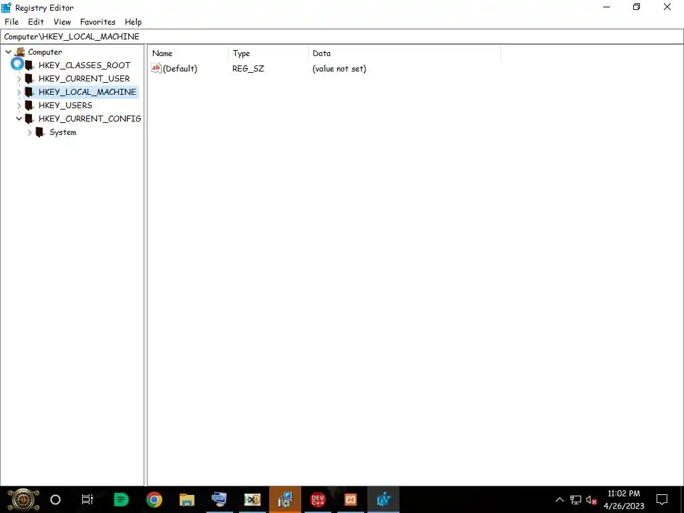Image resolution: width=684 pixels, height=513 pixels.
Task: Show hidden system tray icons
Action: pos(559,500)
